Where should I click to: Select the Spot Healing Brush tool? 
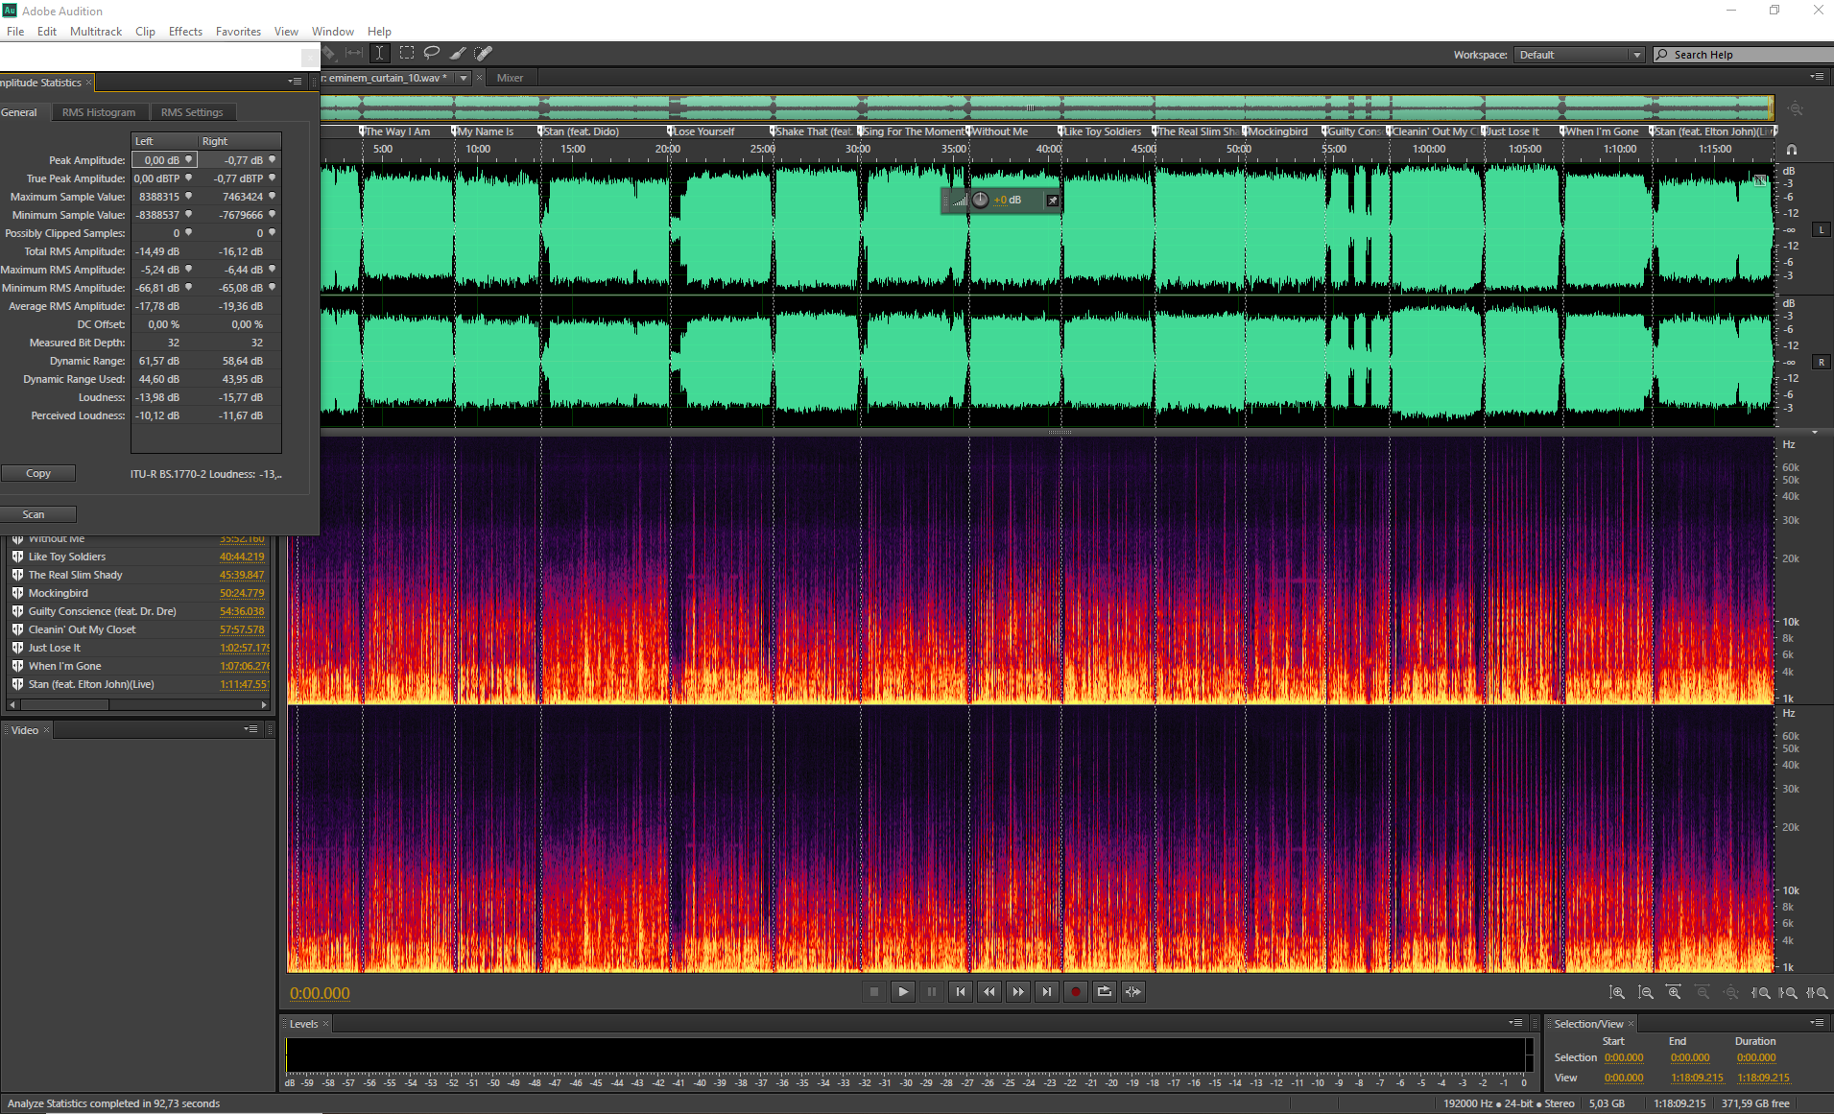pyautogui.click(x=484, y=54)
